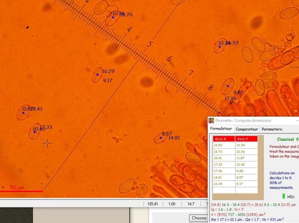Click the 103.41 status bar field
The height and width of the screenshot is (223, 299).
pos(153,204)
